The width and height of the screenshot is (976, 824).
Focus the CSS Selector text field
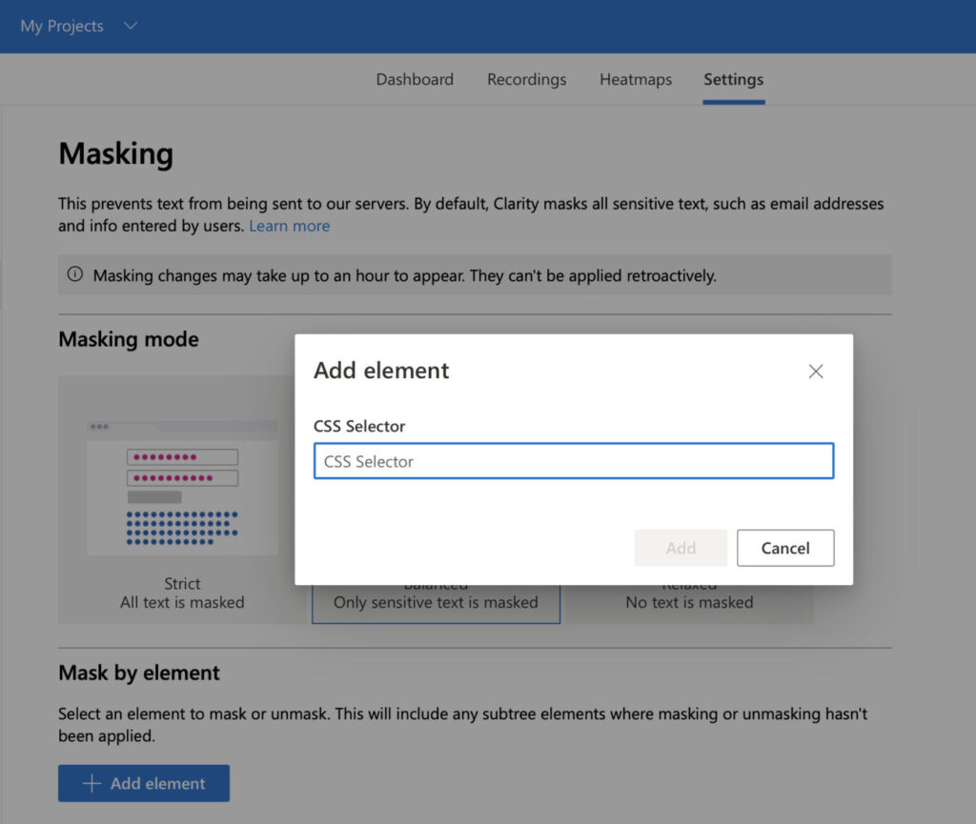click(x=574, y=461)
